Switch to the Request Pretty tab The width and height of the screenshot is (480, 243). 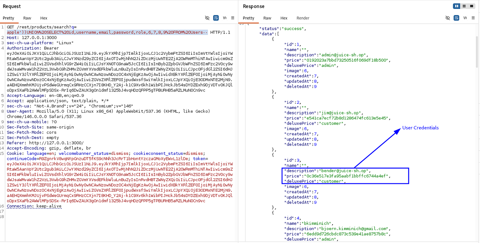click(x=9, y=18)
